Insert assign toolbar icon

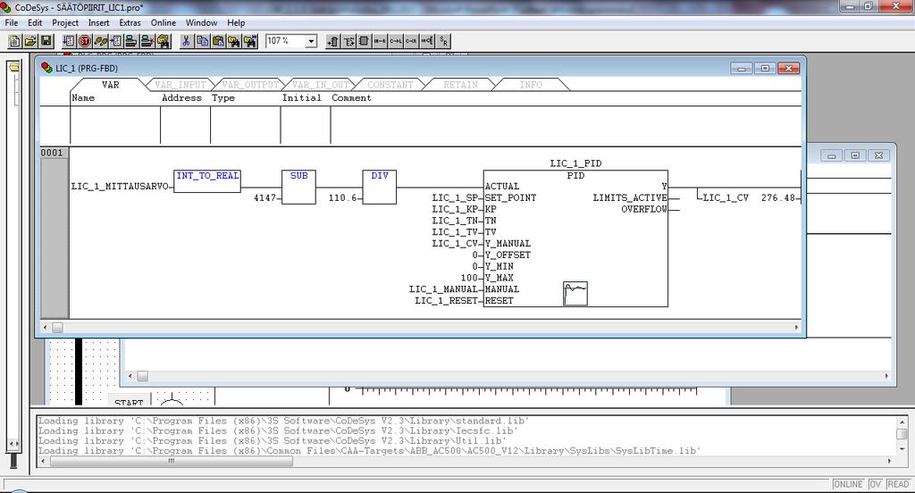coord(380,41)
